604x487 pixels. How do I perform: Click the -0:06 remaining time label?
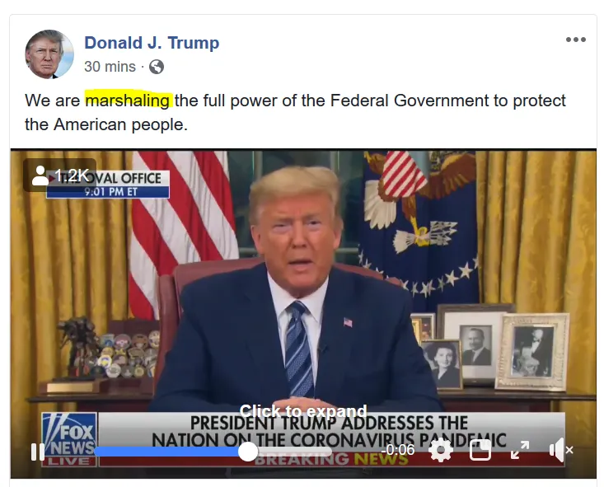point(397,450)
